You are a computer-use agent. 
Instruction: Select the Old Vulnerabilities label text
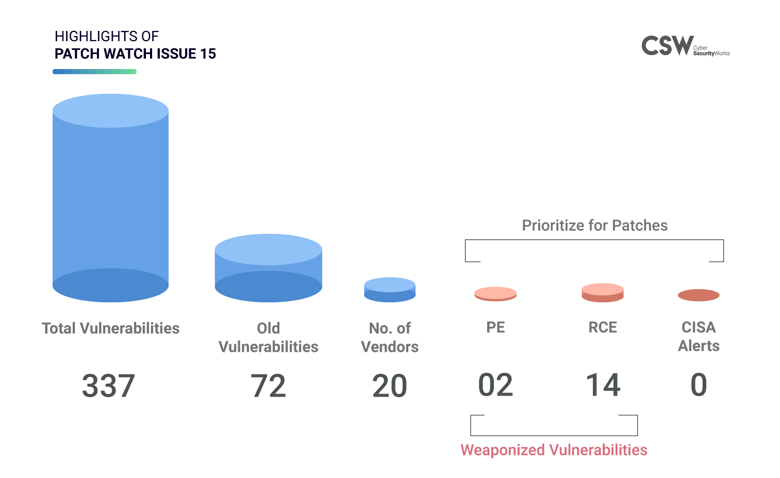coord(268,337)
